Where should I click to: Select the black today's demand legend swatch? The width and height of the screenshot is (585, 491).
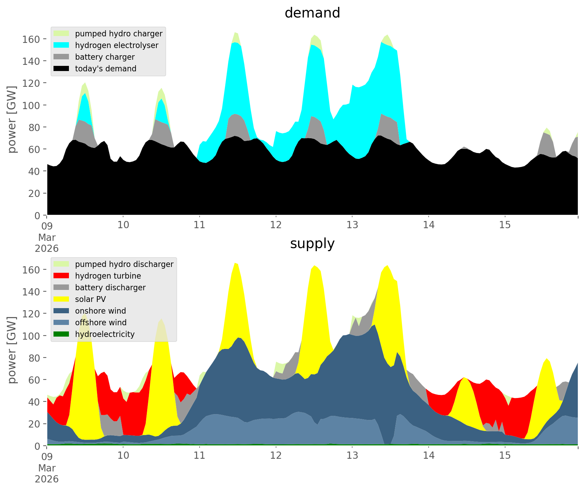point(61,69)
